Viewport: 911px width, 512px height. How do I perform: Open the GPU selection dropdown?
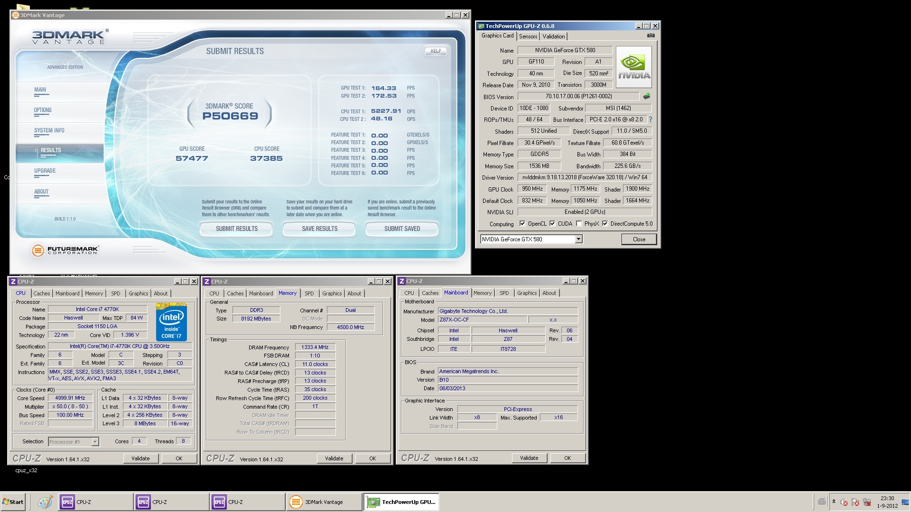pyautogui.click(x=578, y=239)
